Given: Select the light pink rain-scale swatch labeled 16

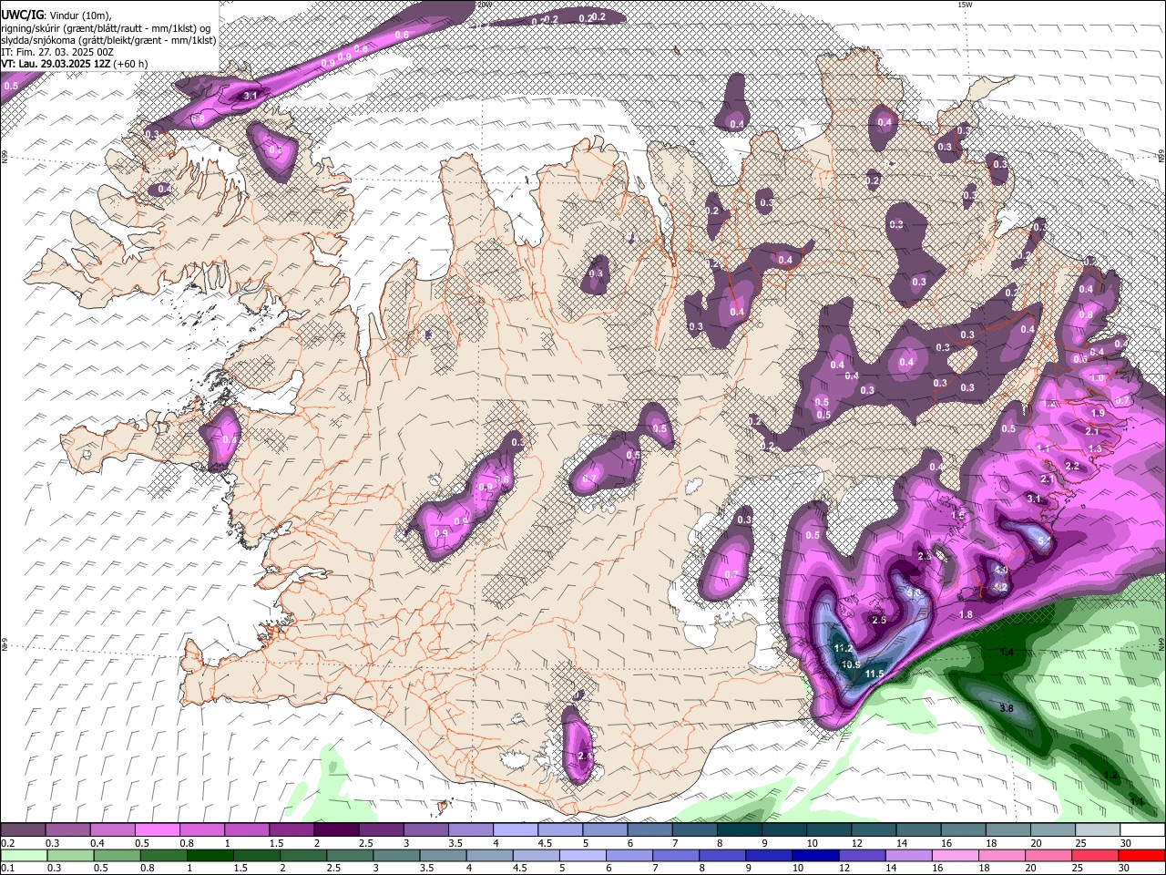Looking at the screenshot, I should [954, 856].
